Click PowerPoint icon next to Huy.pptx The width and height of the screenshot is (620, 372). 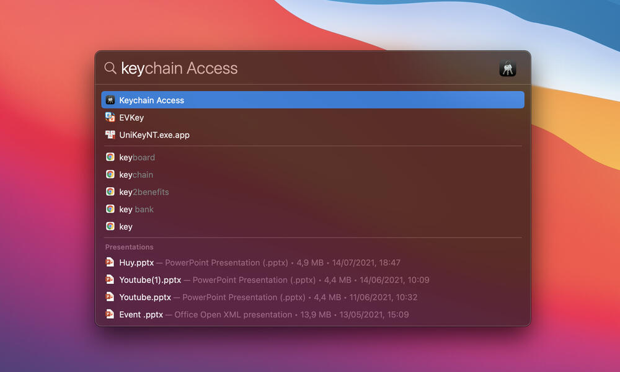click(x=110, y=262)
